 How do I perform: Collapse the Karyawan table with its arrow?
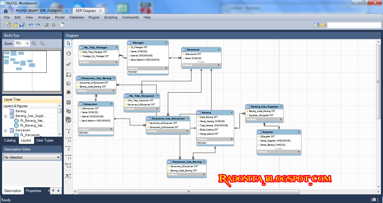219,50
